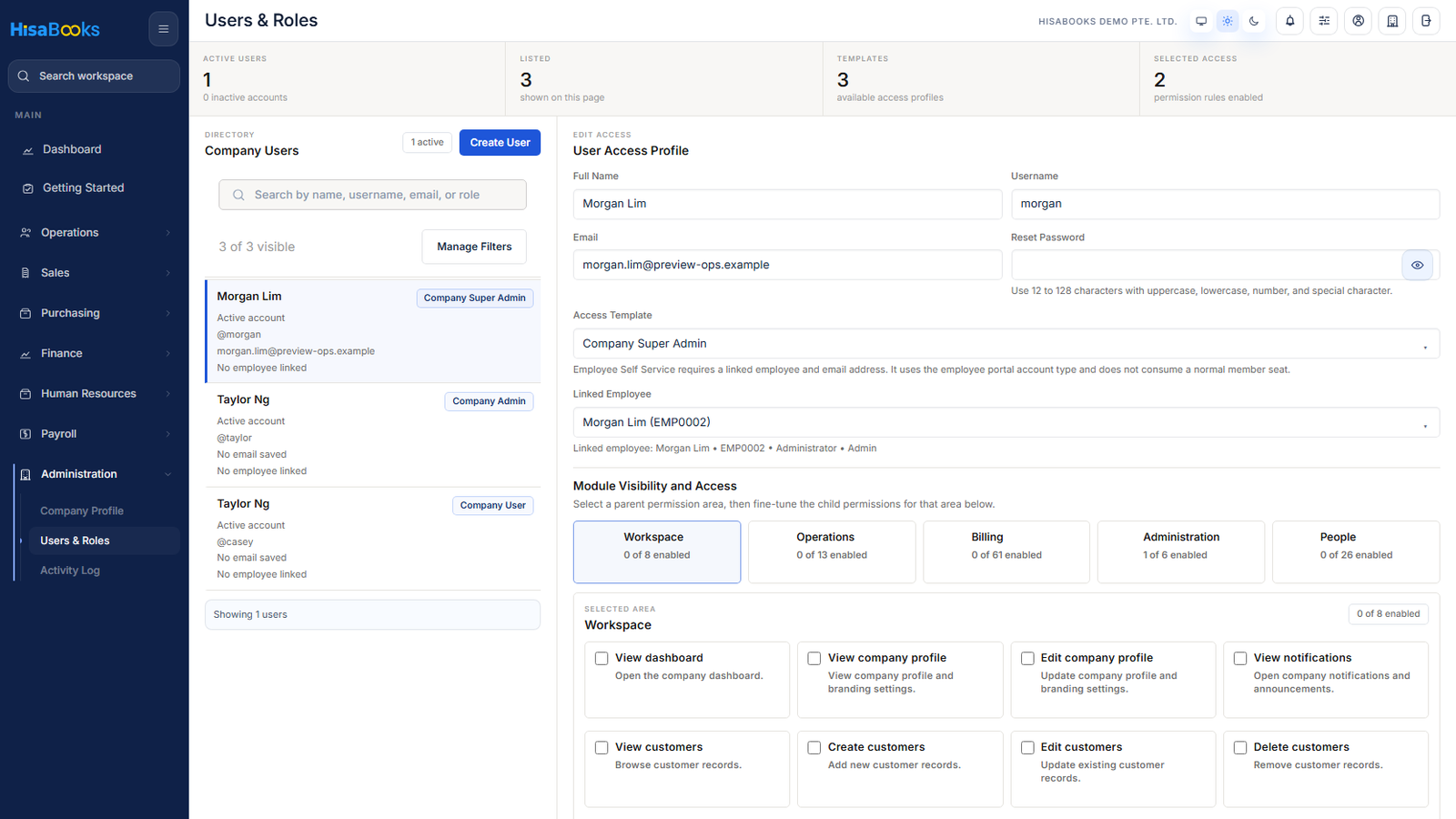Select Billing permission area tab

tap(1006, 551)
